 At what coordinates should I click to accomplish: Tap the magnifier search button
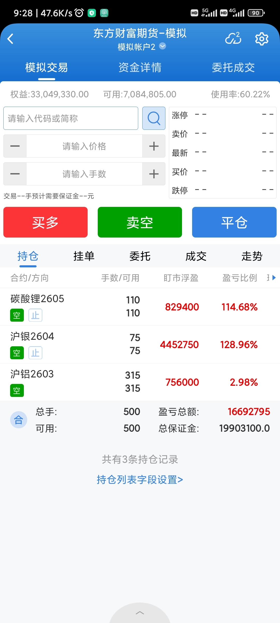[x=154, y=118]
